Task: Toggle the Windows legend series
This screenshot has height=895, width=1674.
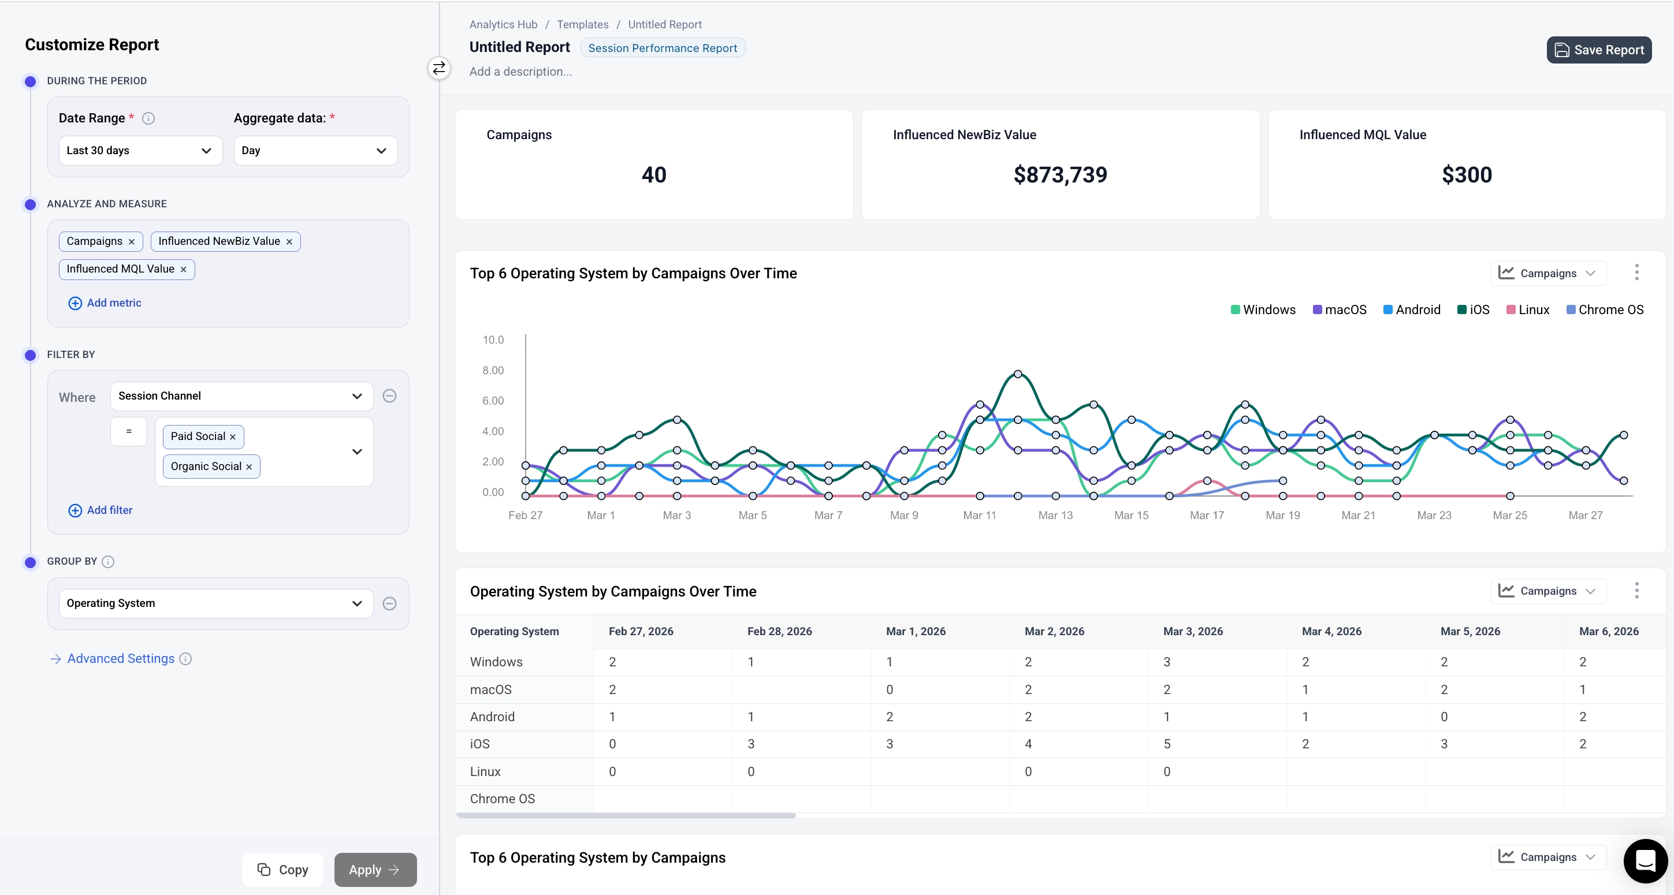Action: click(1263, 310)
